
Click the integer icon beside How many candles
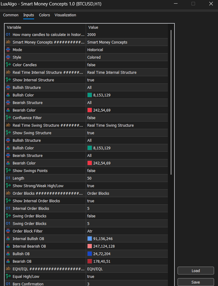pos(8,34)
